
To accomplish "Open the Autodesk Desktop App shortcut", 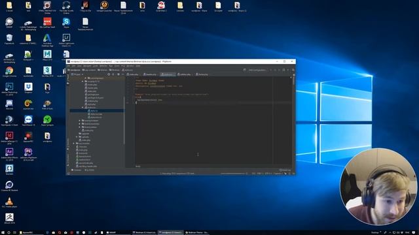I will tap(47, 40).
